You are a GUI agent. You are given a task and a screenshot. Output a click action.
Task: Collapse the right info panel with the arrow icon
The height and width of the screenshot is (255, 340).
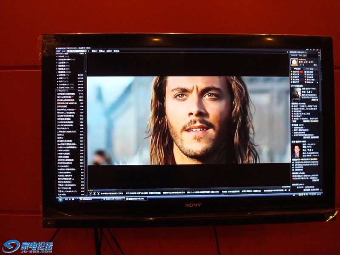pyautogui.click(x=288, y=52)
